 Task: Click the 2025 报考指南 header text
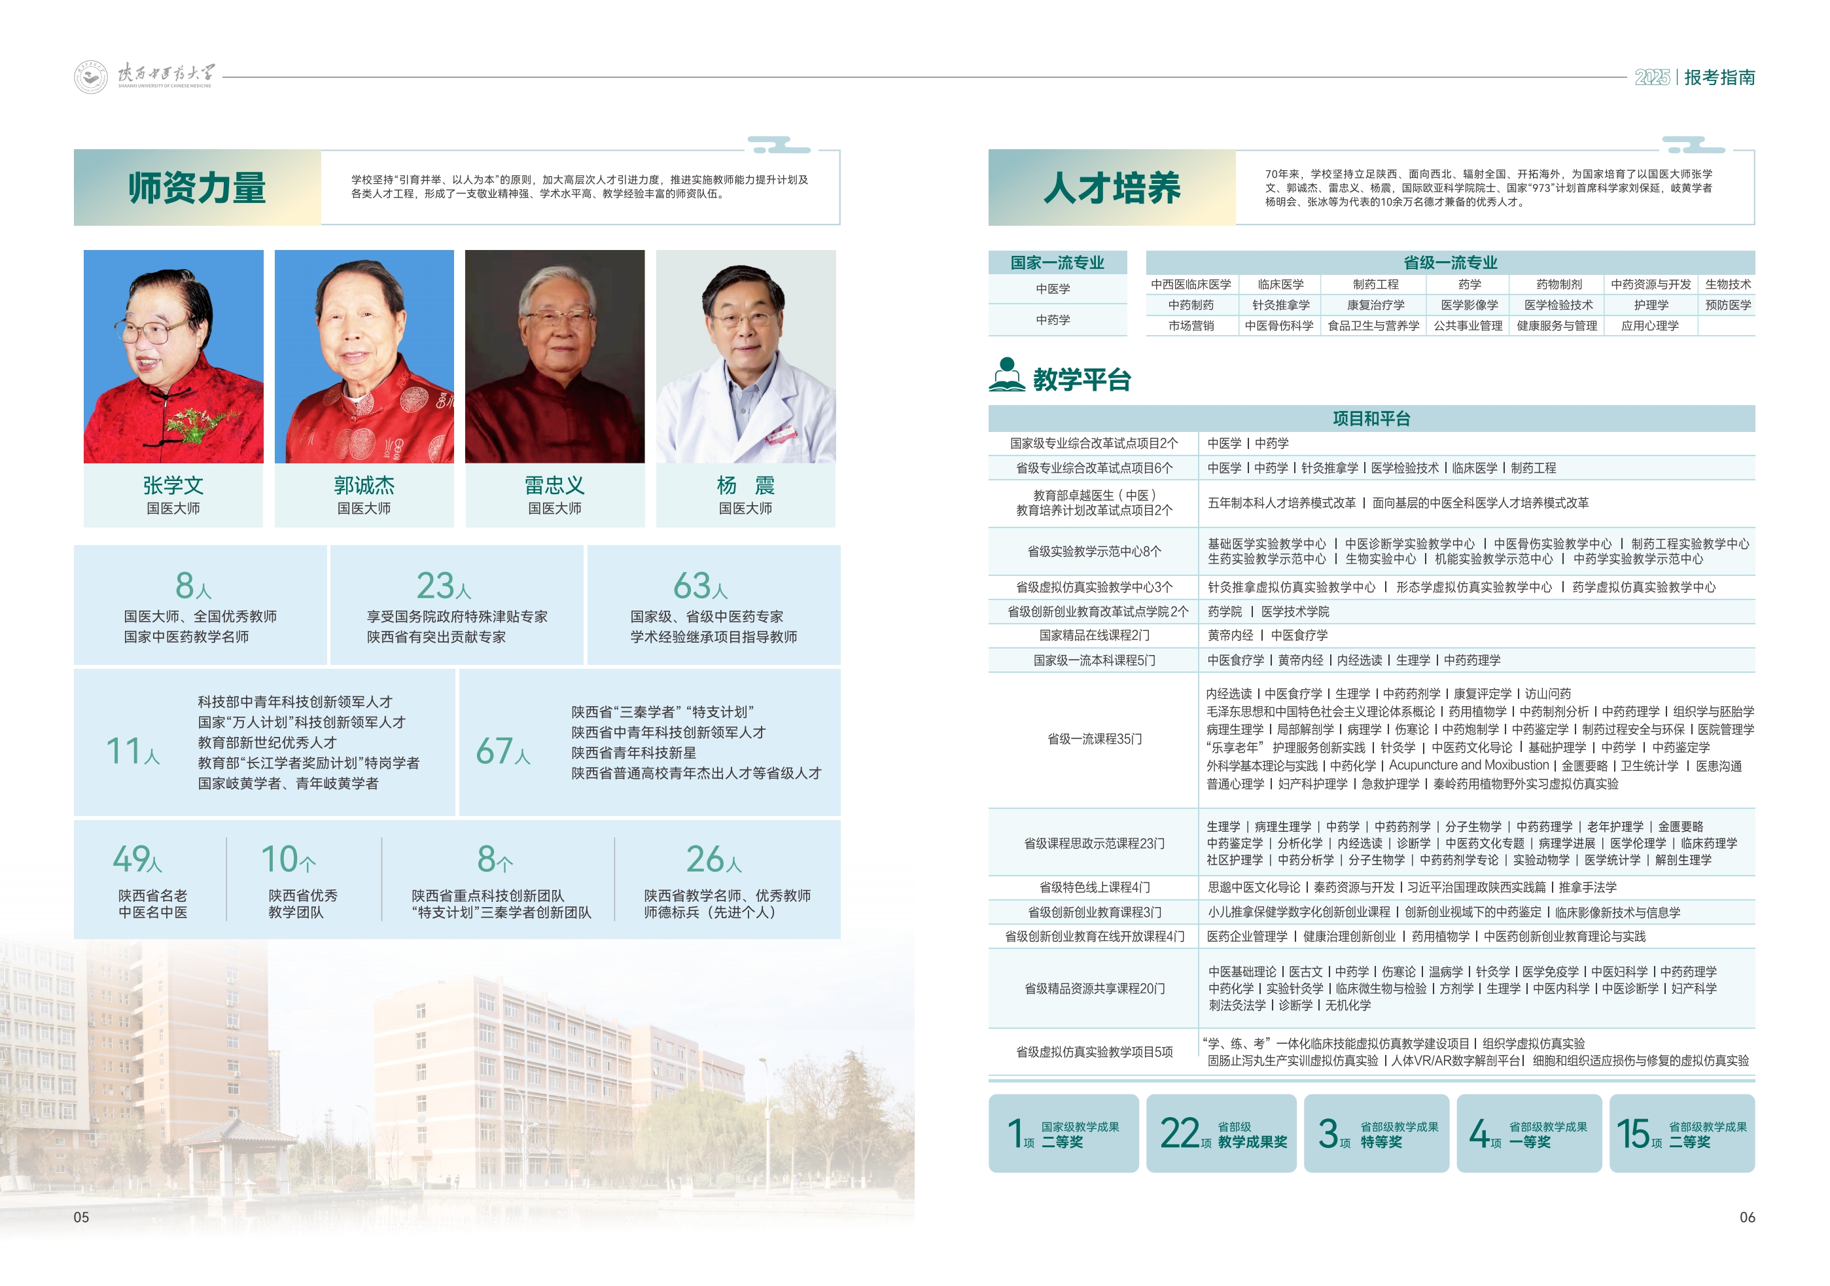pos(1695,77)
